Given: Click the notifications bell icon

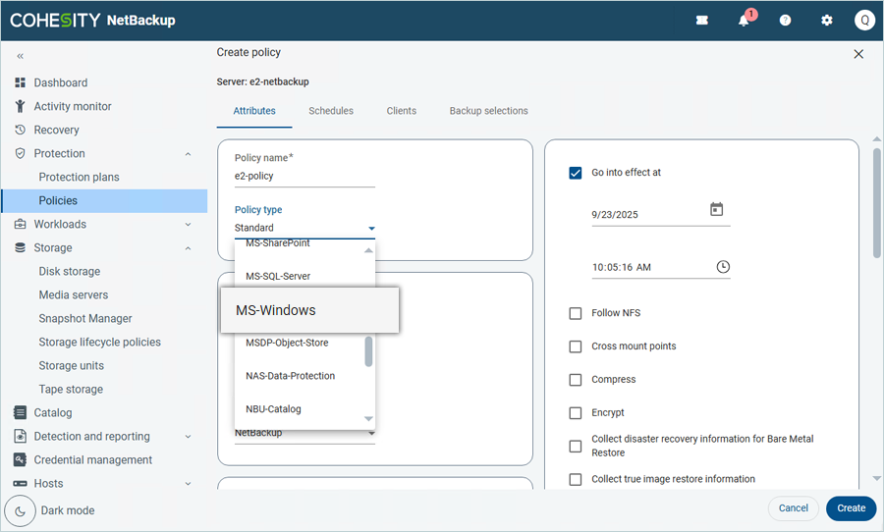Looking at the screenshot, I should (x=744, y=21).
